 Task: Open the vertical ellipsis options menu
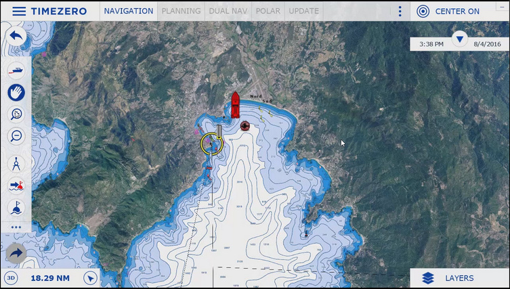coord(400,12)
